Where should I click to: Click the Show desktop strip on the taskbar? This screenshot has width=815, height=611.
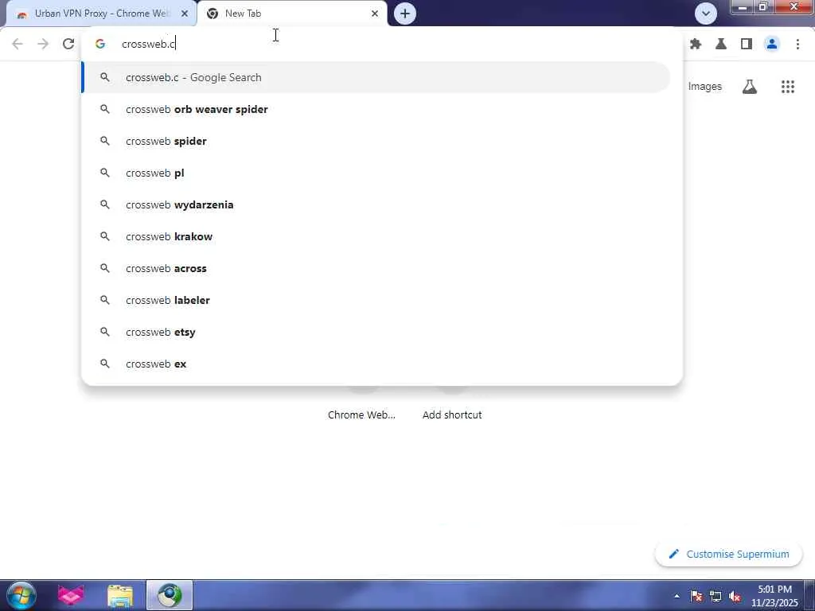[x=809, y=595]
